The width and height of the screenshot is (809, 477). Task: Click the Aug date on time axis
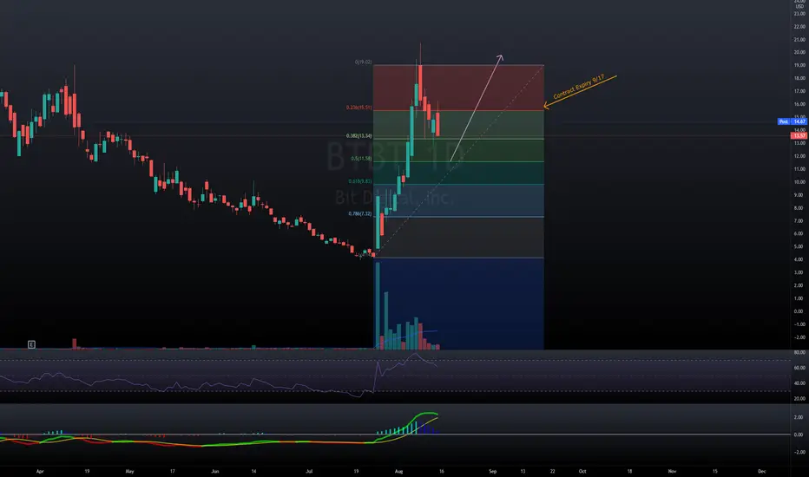click(398, 471)
